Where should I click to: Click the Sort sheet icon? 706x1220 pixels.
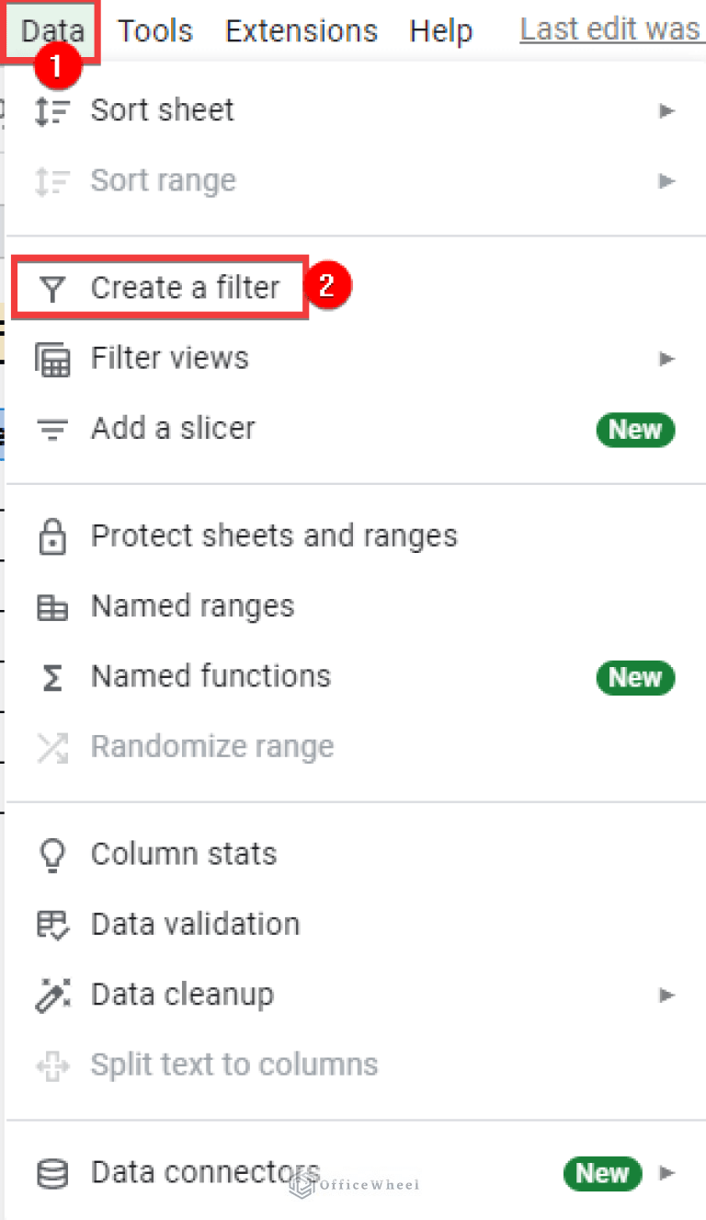tap(53, 109)
